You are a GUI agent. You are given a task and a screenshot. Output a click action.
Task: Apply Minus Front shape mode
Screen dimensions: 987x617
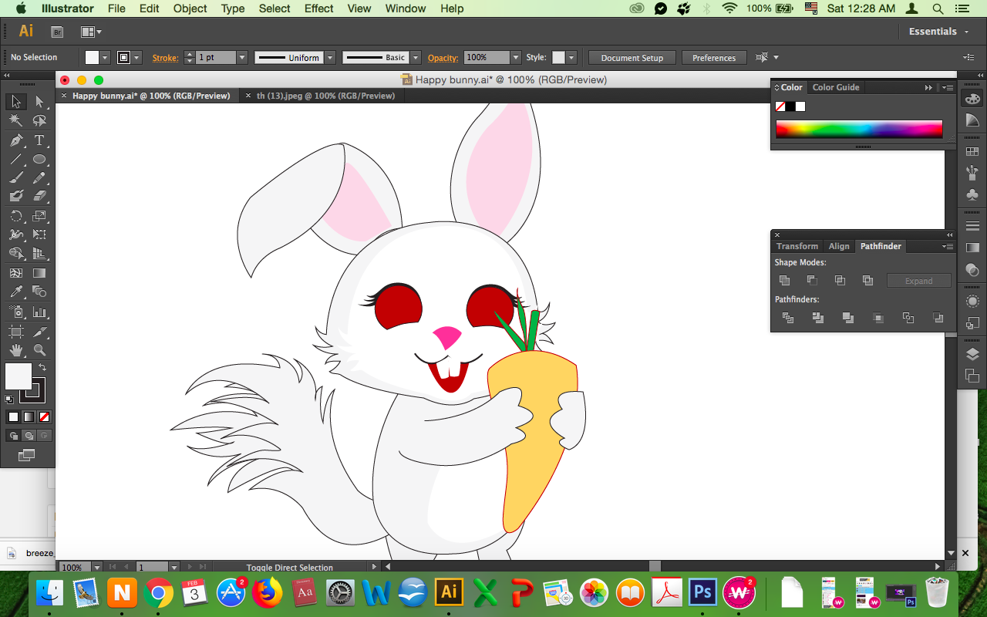(812, 281)
